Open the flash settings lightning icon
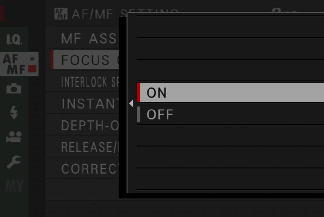This screenshot has width=324, height=217. pyautogui.click(x=14, y=113)
